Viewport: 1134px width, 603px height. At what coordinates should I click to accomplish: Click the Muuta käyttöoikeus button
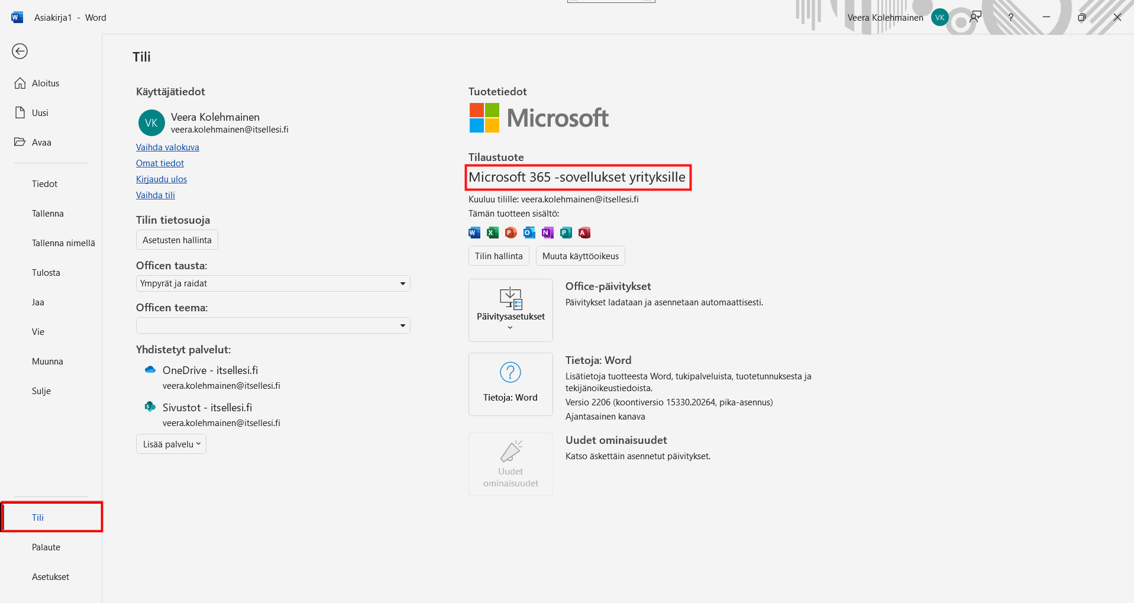(580, 256)
